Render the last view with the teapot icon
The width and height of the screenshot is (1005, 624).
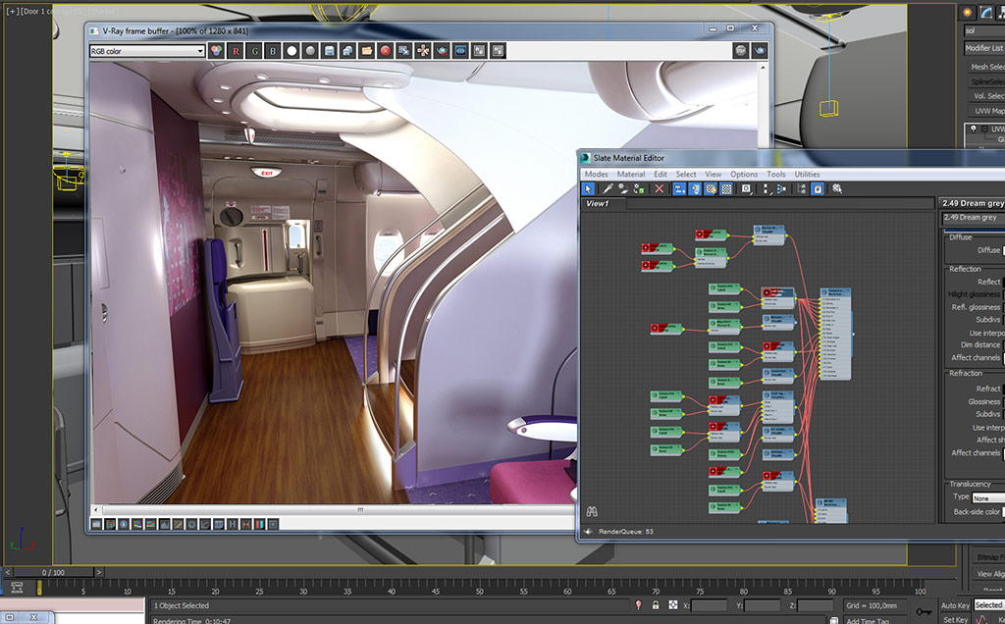pos(760,51)
